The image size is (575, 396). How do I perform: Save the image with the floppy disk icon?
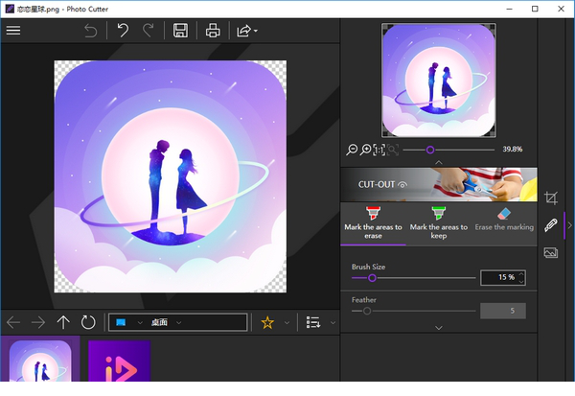click(180, 31)
